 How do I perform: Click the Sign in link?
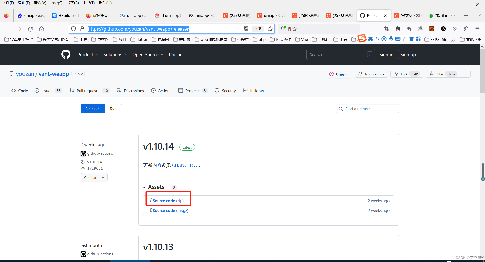pos(386,54)
